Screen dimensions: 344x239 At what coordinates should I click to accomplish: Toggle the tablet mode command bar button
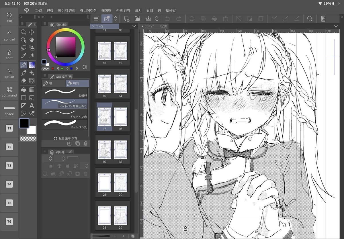107,19
